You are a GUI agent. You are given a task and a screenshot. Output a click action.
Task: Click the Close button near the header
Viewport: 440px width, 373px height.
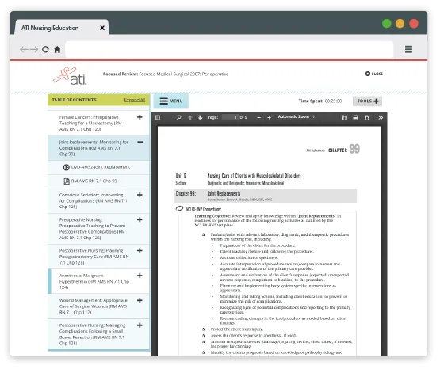(374, 74)
